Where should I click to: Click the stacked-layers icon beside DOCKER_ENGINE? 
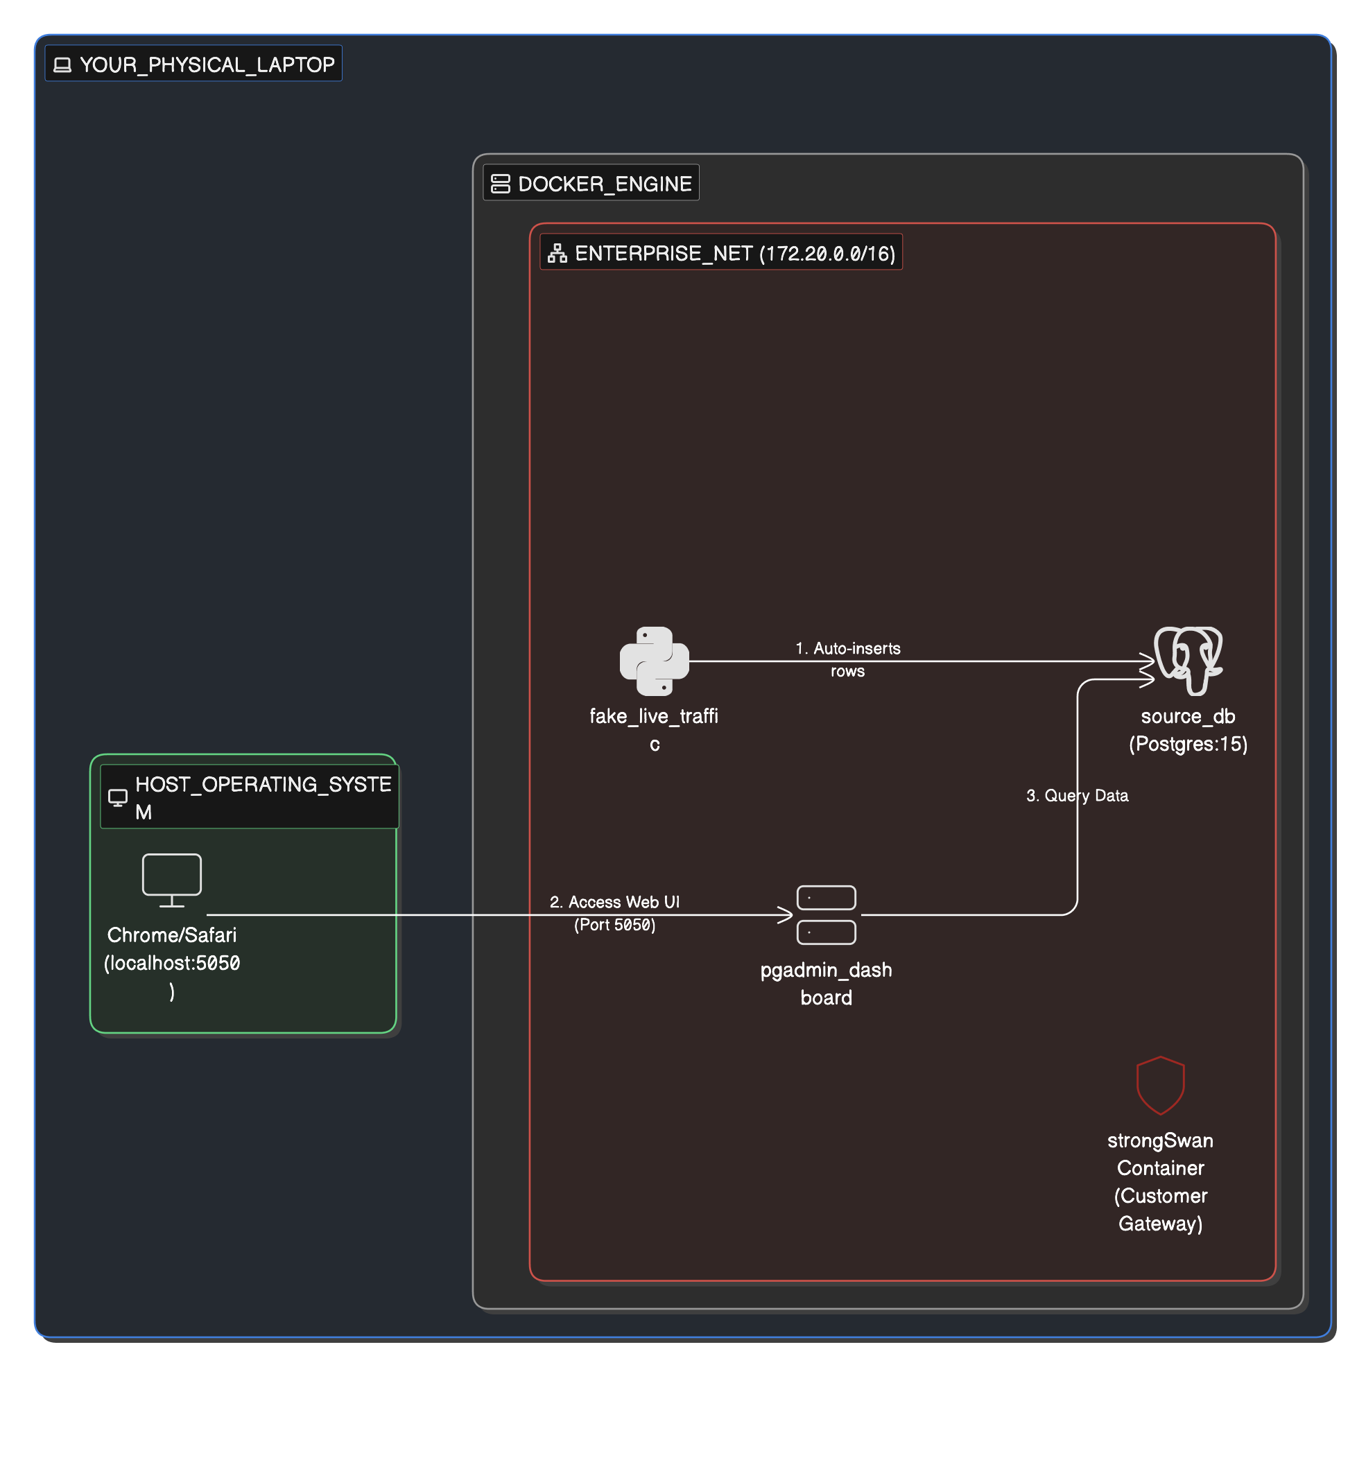(500, 182)
